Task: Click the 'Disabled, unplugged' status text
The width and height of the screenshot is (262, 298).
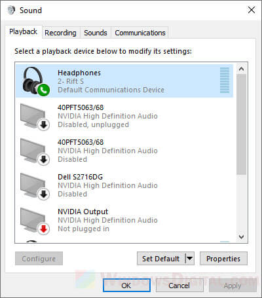Action: tap(93, 124)
